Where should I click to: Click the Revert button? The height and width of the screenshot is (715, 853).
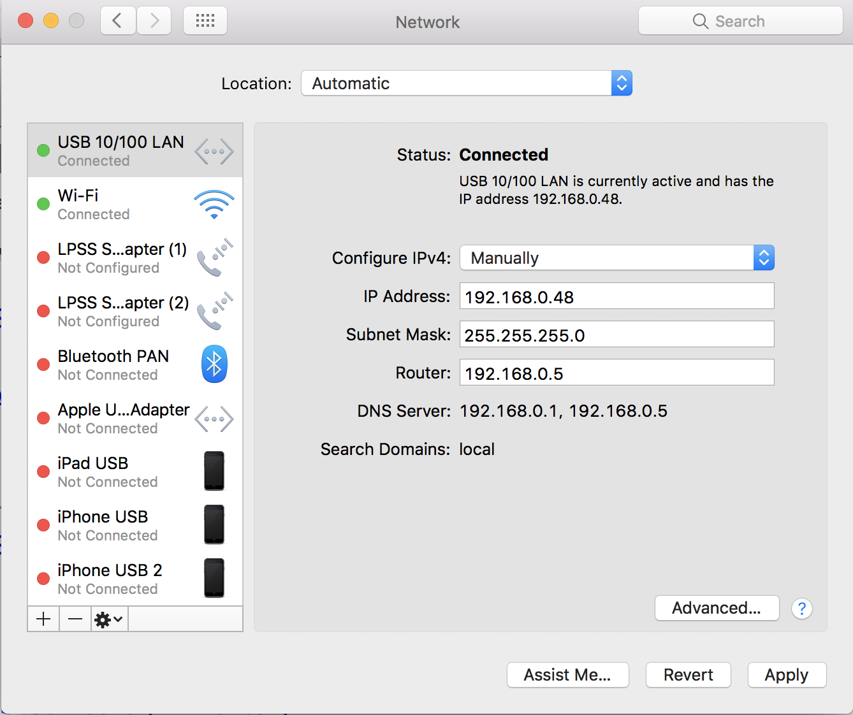(689, 675)
